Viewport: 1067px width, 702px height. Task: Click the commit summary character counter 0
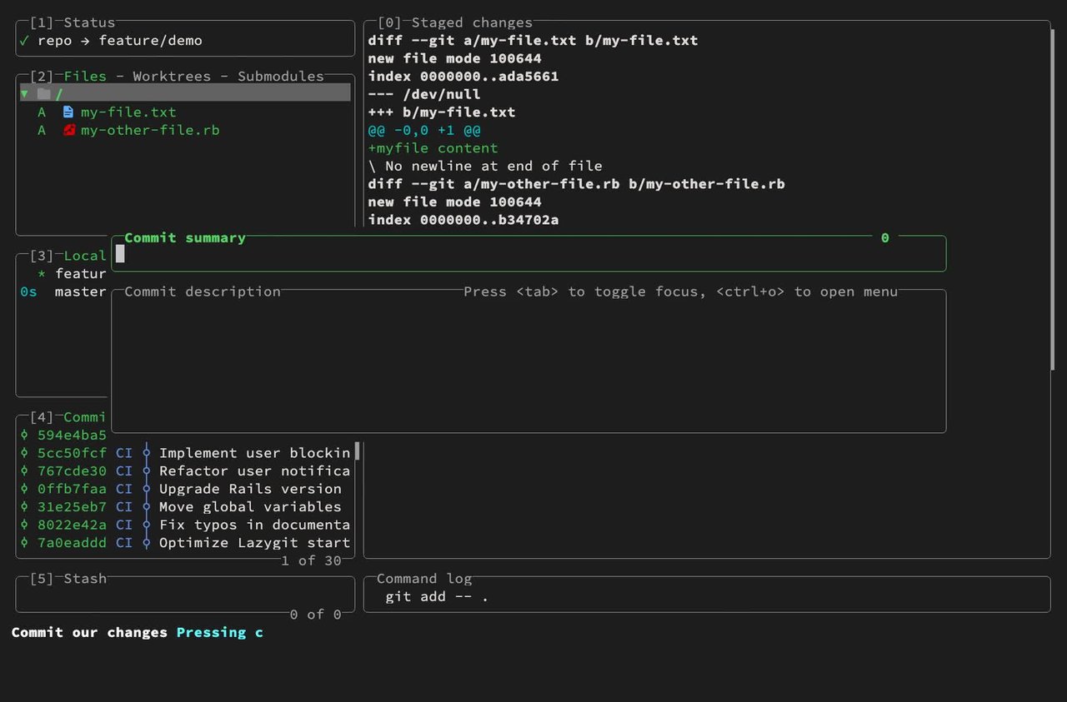point(884,237)
